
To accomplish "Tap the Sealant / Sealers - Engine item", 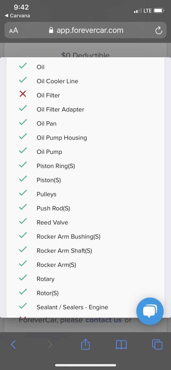I will coord(72,307).
